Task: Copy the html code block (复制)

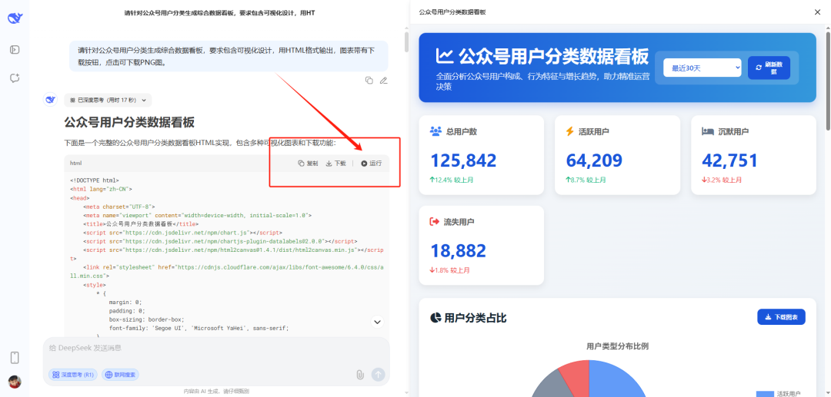Action: pyautogui.click(x=308, y=164)
